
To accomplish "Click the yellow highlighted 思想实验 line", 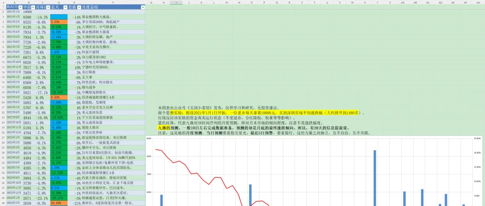I will pos(262,113).
